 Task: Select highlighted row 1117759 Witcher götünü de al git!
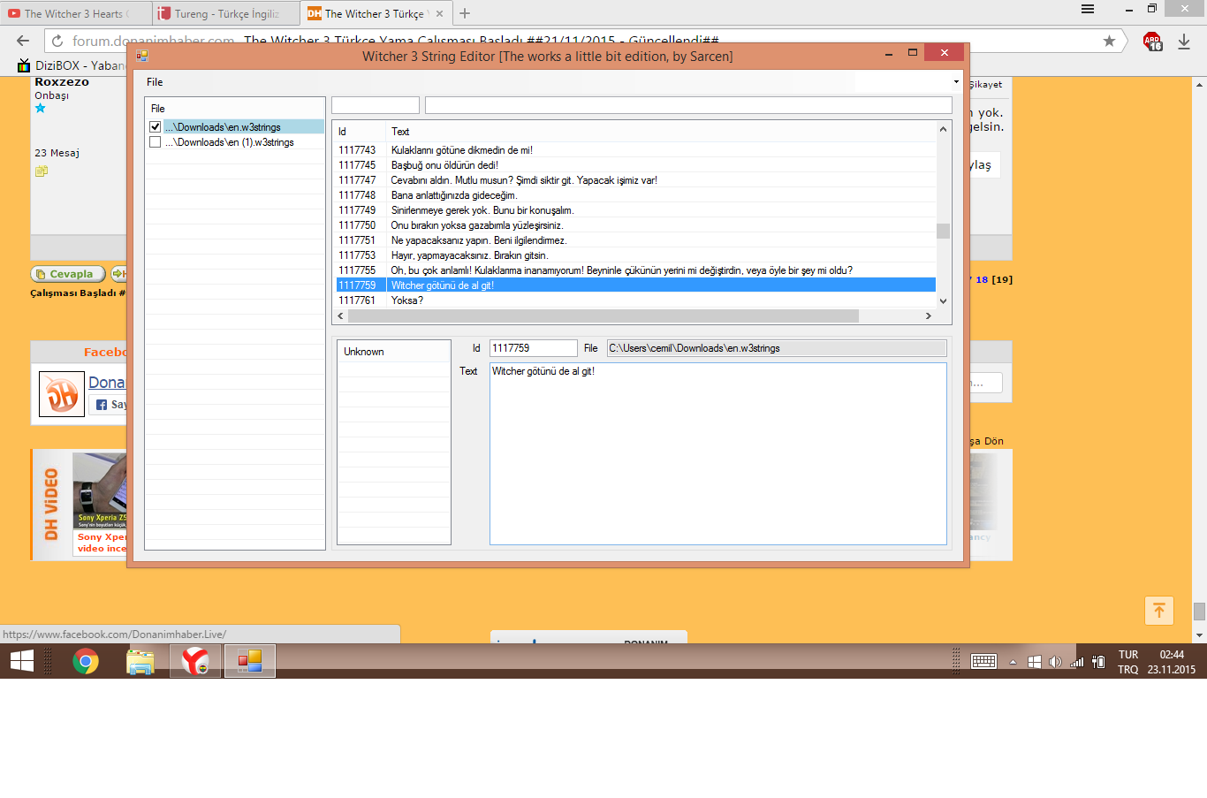point(635,285)
